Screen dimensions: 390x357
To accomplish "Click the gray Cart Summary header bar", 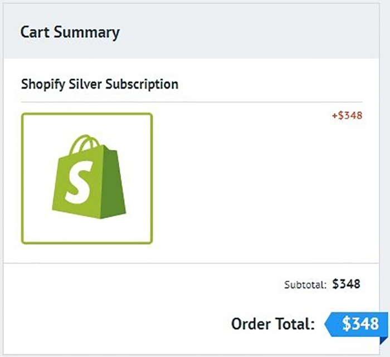I will pos(192,31).
